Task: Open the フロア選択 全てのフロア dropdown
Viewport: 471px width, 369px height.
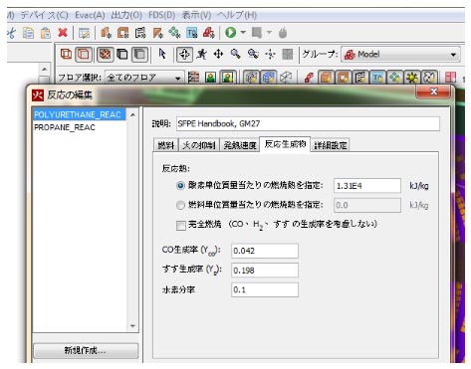Action: 144,78
